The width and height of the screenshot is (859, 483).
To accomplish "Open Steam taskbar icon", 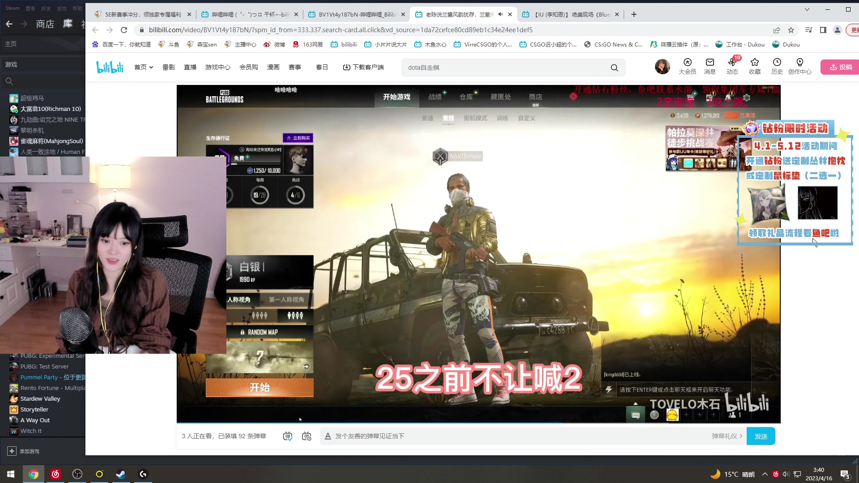I will (121, 474).
